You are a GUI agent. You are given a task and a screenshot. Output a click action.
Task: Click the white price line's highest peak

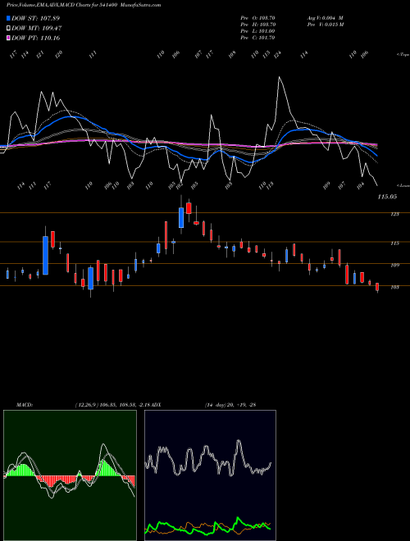(279, 77)
